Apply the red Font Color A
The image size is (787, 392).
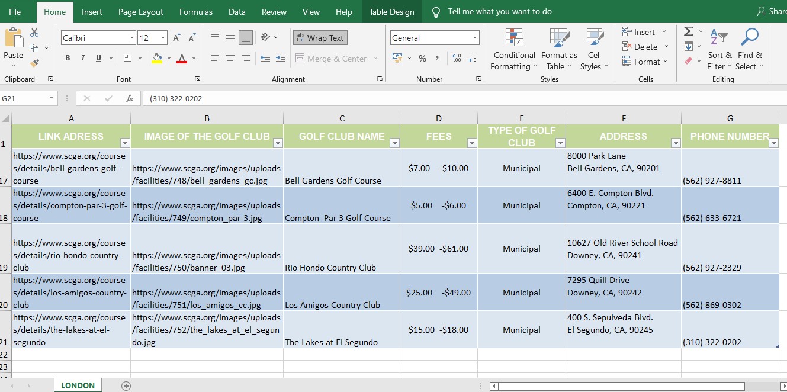[x=182, y=58]
